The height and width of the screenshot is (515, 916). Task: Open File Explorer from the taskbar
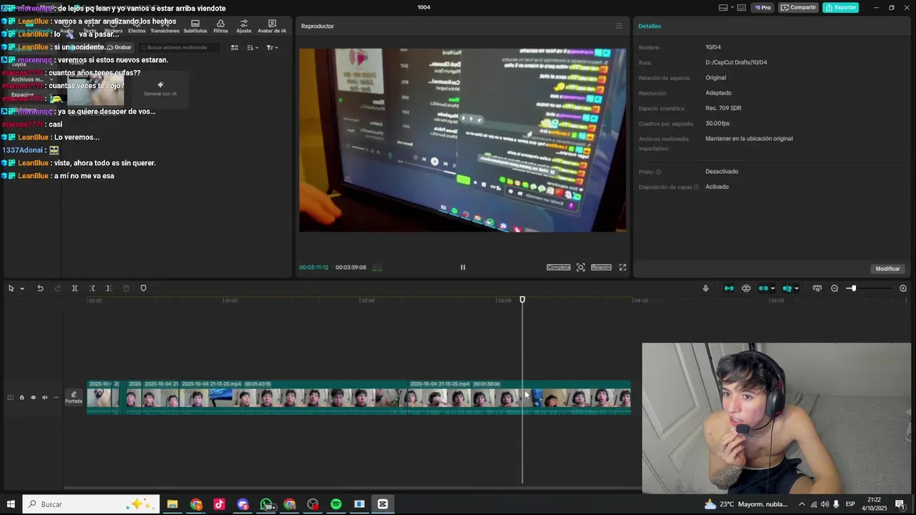[172, 504]
